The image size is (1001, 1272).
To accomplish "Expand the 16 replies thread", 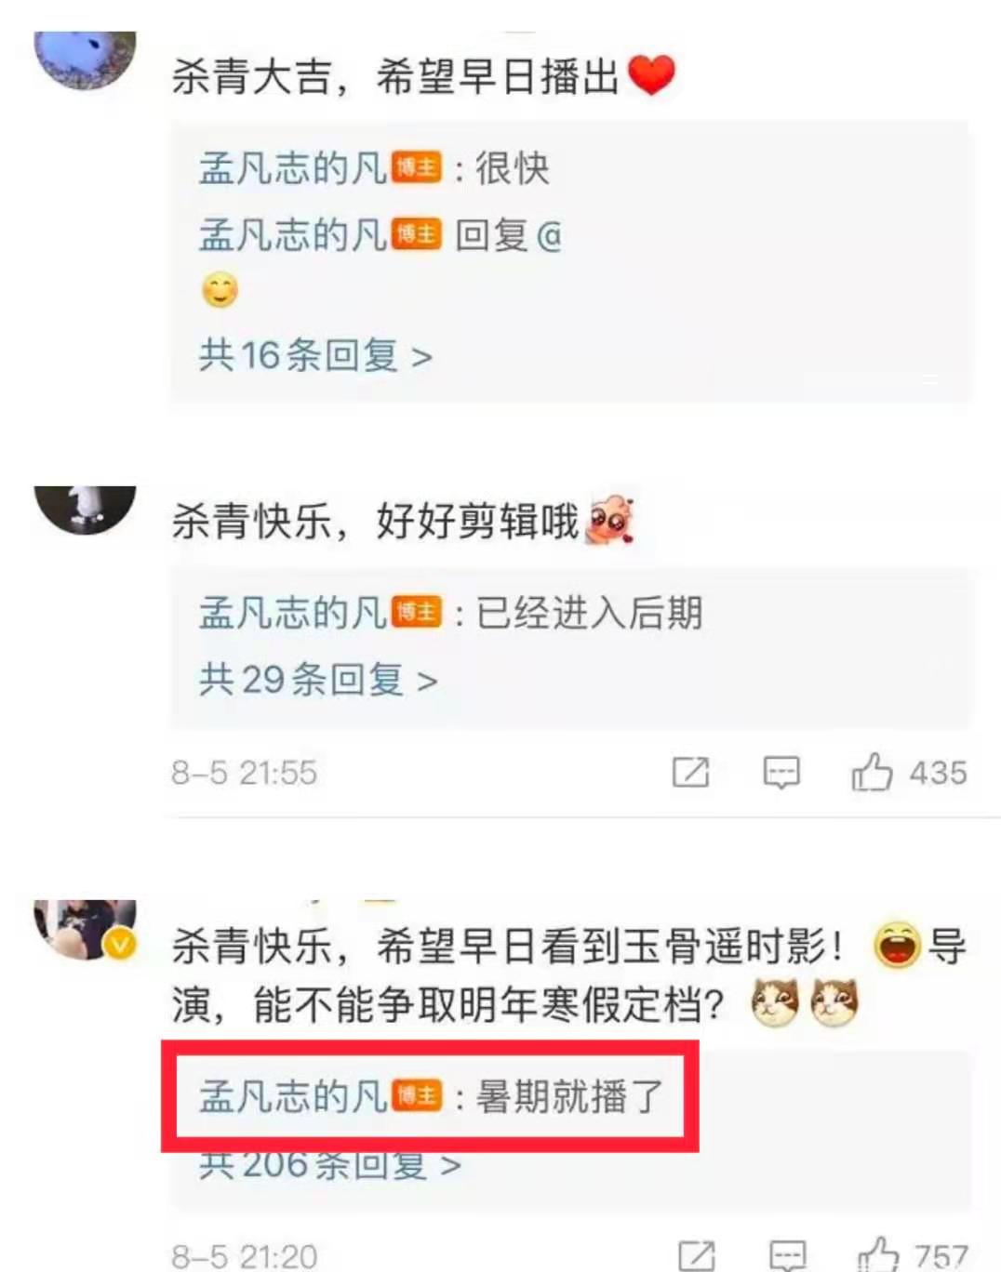I will pyautogui.click(x=315, y=355).
